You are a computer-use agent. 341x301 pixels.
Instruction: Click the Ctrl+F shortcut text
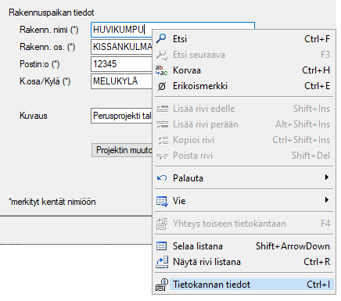click(x=318, y=39)
